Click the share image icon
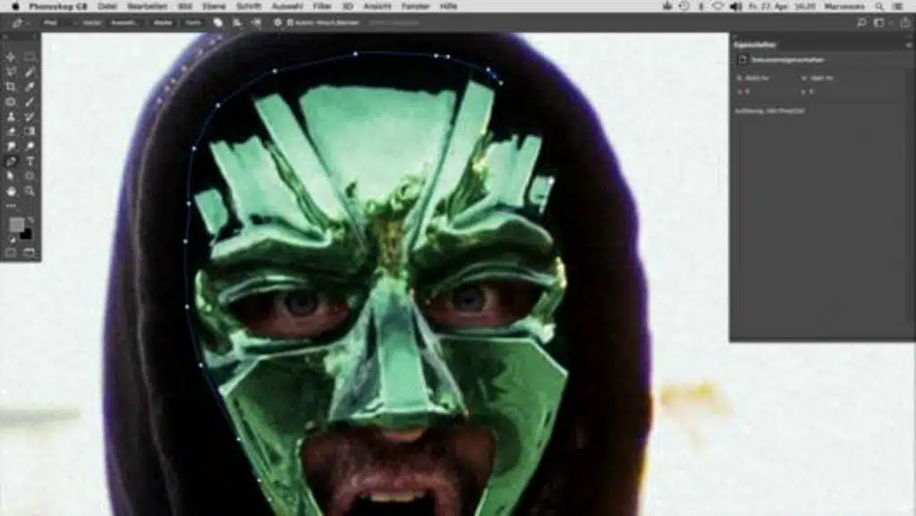This screenshot has height=516, width=916. click(905, 22)
